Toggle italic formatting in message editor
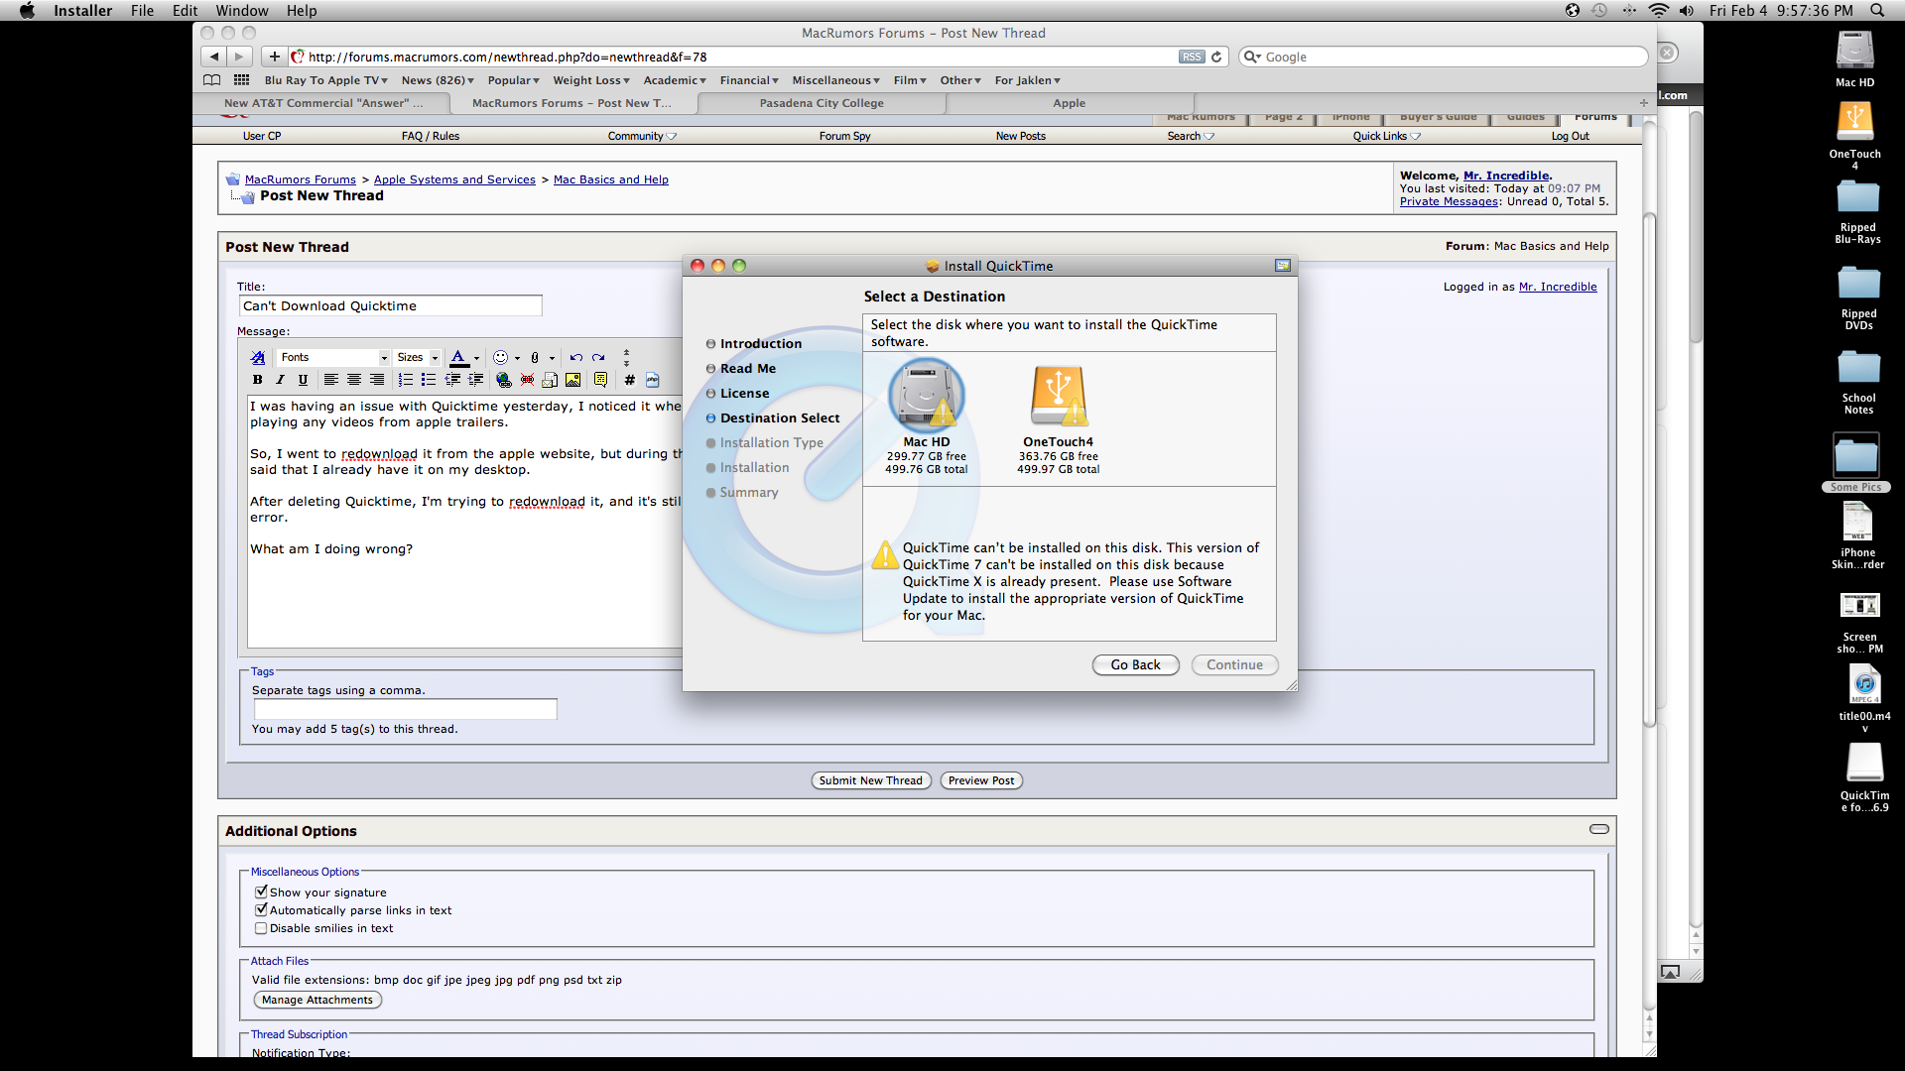 (281, 380)
